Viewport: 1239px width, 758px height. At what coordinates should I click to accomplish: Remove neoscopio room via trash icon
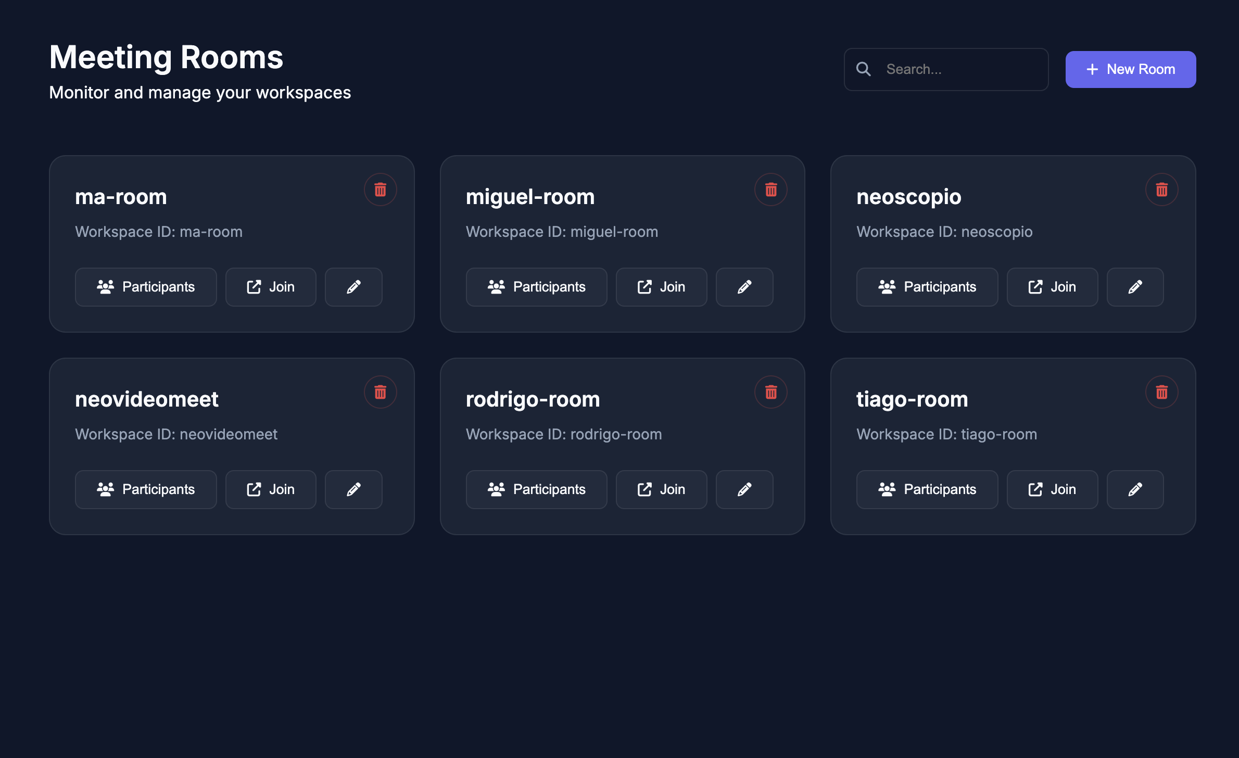coord(1162,189)
